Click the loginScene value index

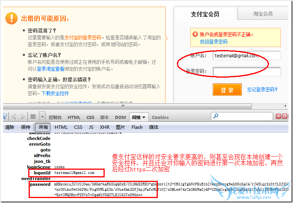[60, 167]
